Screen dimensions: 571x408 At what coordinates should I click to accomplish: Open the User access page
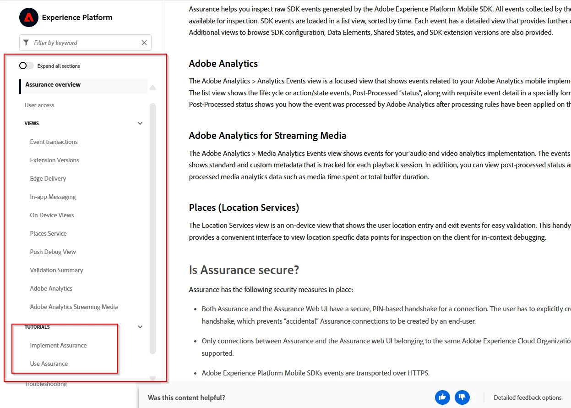pos(39,105)
